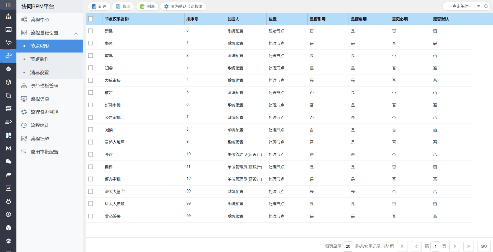Viewport: 493px width, 252px height.
Task: Select the highlighted workflow icon in dark sidebar
Action: click(8, 56)
